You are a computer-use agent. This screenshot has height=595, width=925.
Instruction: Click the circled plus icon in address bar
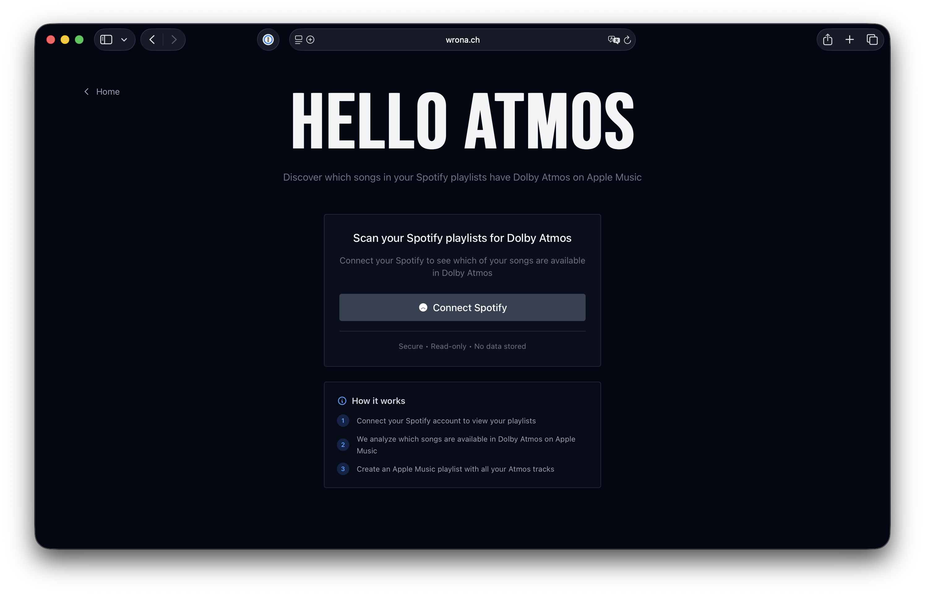pyautogui.click(x=310, y=39)
